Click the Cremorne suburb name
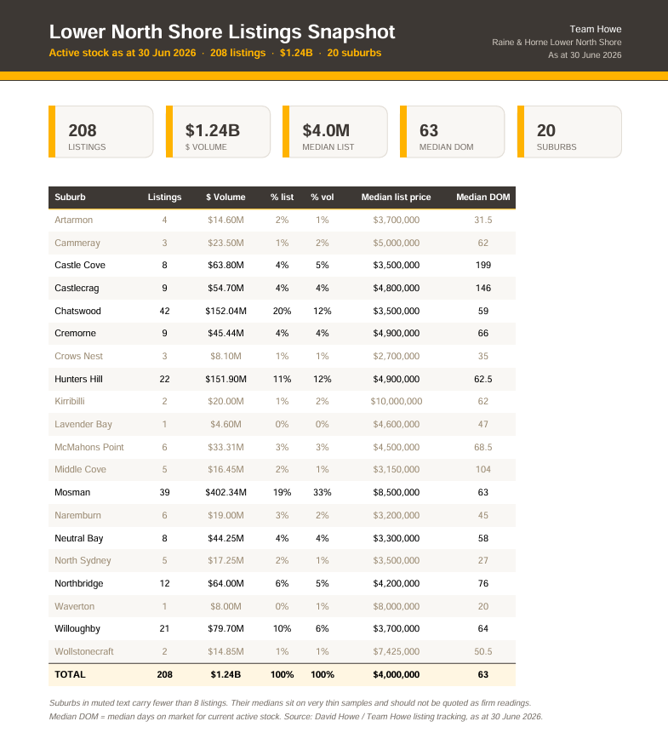The width and height of the screenshot is (668, 750). (x=75, y=333)
